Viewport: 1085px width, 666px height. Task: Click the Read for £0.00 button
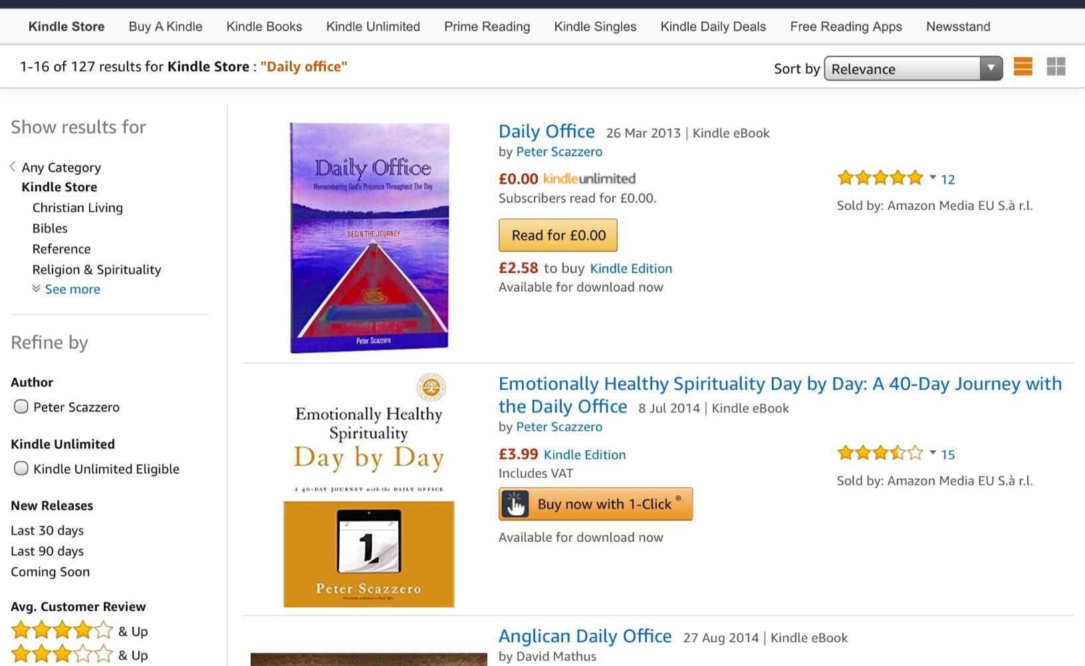[x=558, y=235]
